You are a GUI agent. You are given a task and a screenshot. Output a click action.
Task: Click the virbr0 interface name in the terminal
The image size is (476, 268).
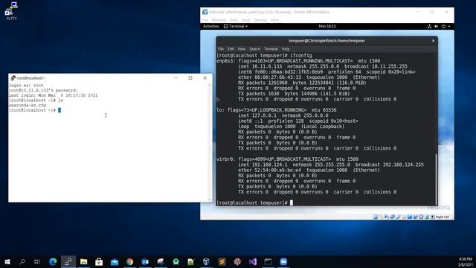(x=225, y=159)
